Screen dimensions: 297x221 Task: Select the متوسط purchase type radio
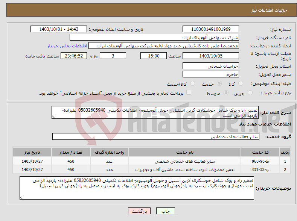click(226, 93)
